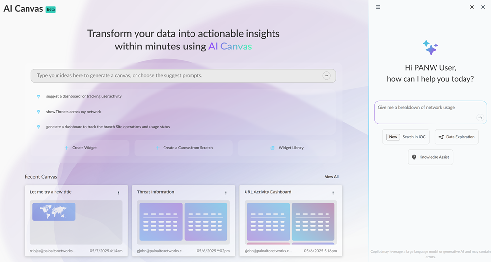Open options for 'Let me try a new title'
This screenshot has height=262, width=491.
[119, 193]
